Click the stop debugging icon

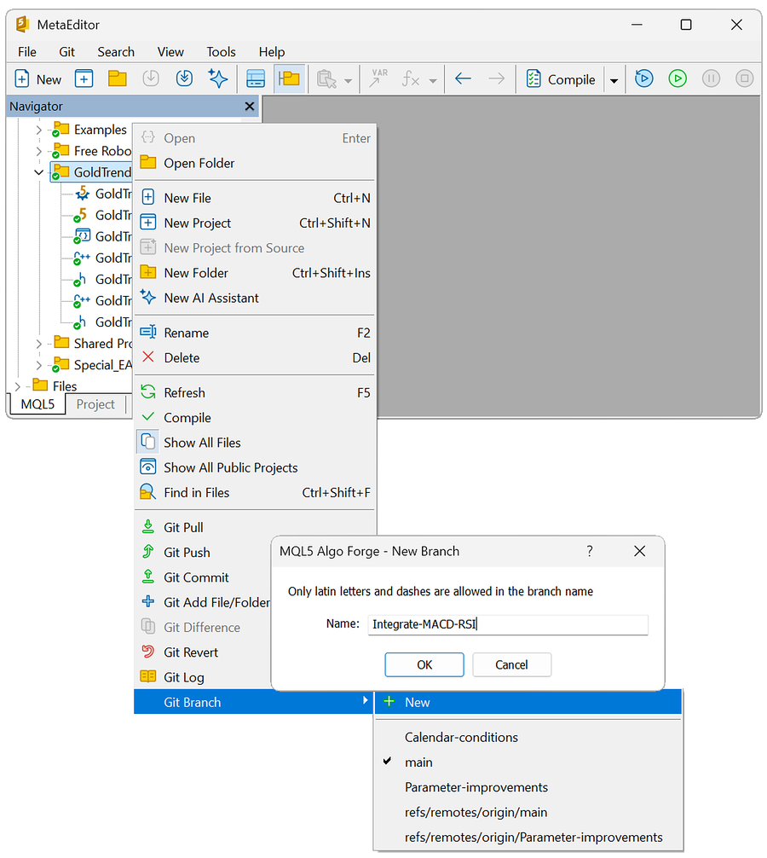pyautogui.click(x=744, y=78)
